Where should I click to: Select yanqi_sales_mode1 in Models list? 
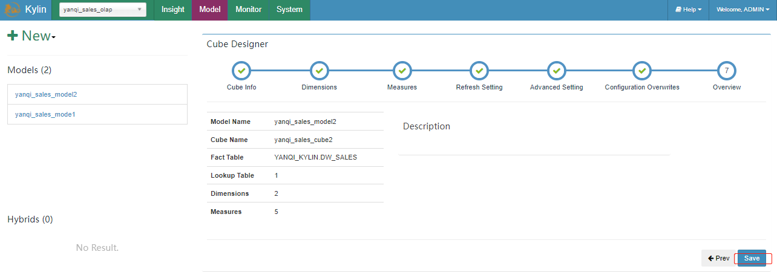(x=45, y=114)
